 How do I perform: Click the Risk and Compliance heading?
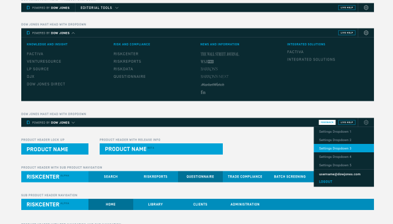coord(132,44)
